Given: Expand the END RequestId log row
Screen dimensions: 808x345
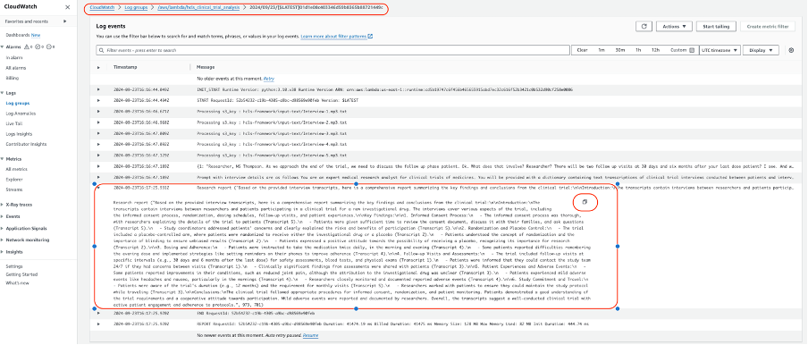Looking at the screenshot, I should (x=98, y=313).
